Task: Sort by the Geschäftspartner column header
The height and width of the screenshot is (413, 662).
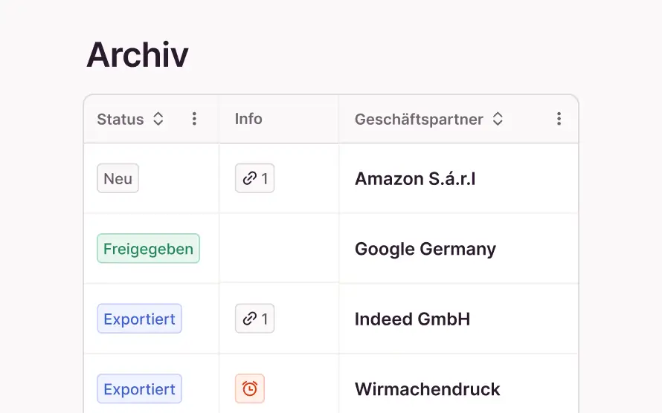Action: point(419,119)
